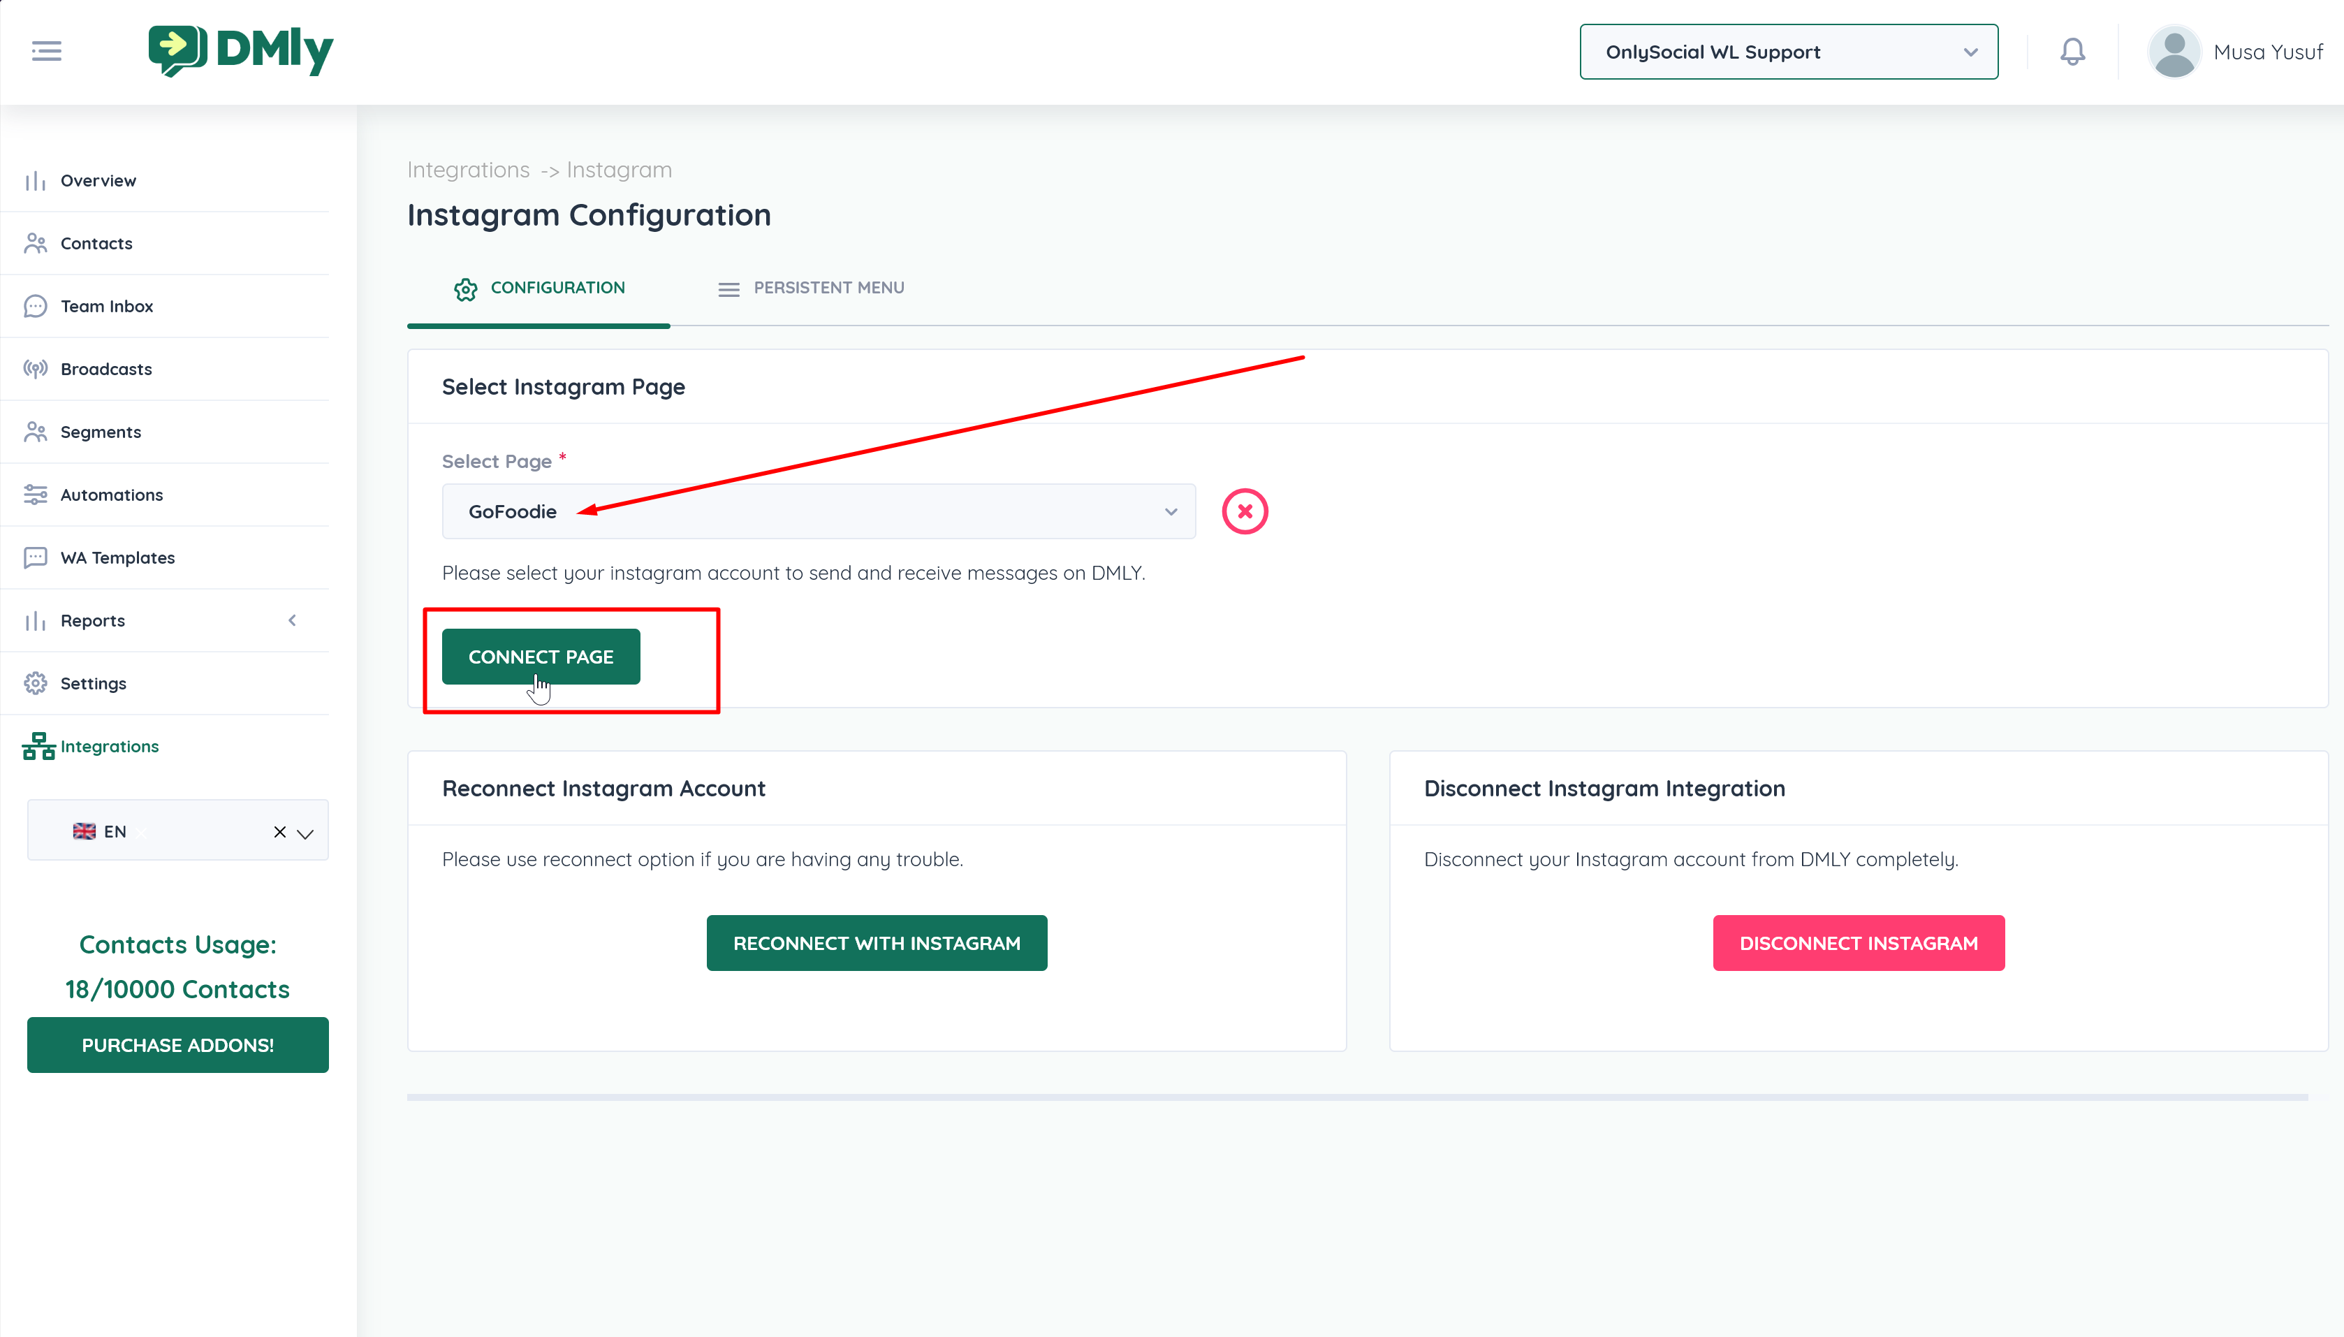Clear the EN language selection X
2344x1337 pixels.
(x=279, y=832)
